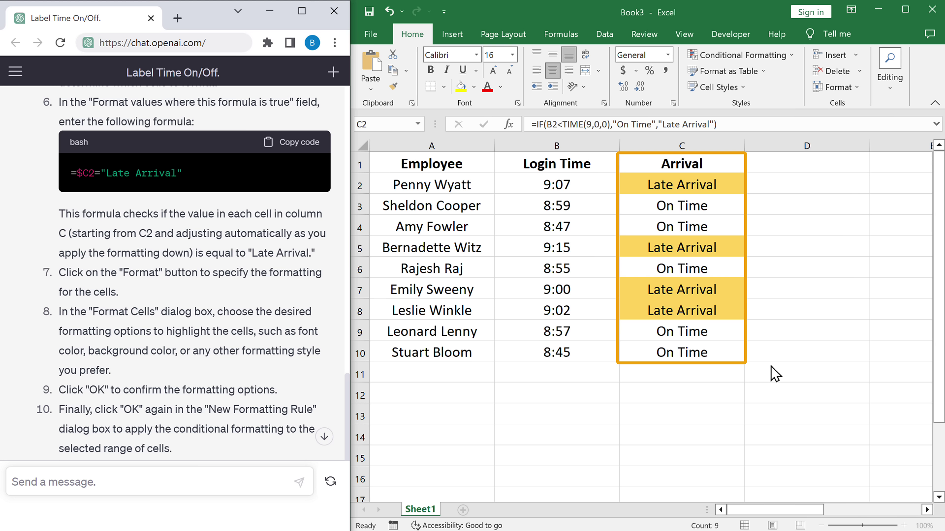Expand the General number format dropdown
The width and height of the screenshot is (945, 531).
[x=668, y=55]
